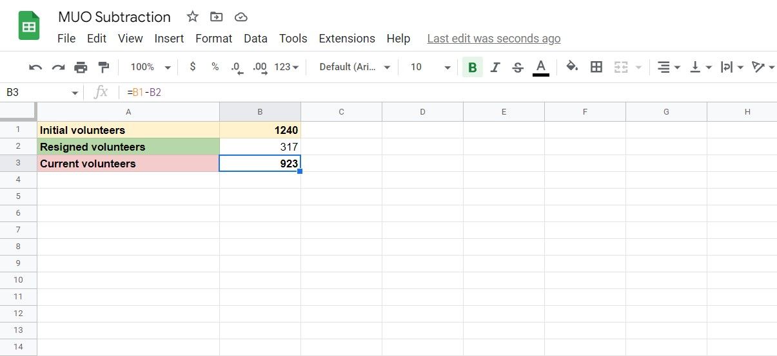Open 'Last edit was seconds ago' history link
The width and height of the screenshot is (777, 356).
click(494, 39)
